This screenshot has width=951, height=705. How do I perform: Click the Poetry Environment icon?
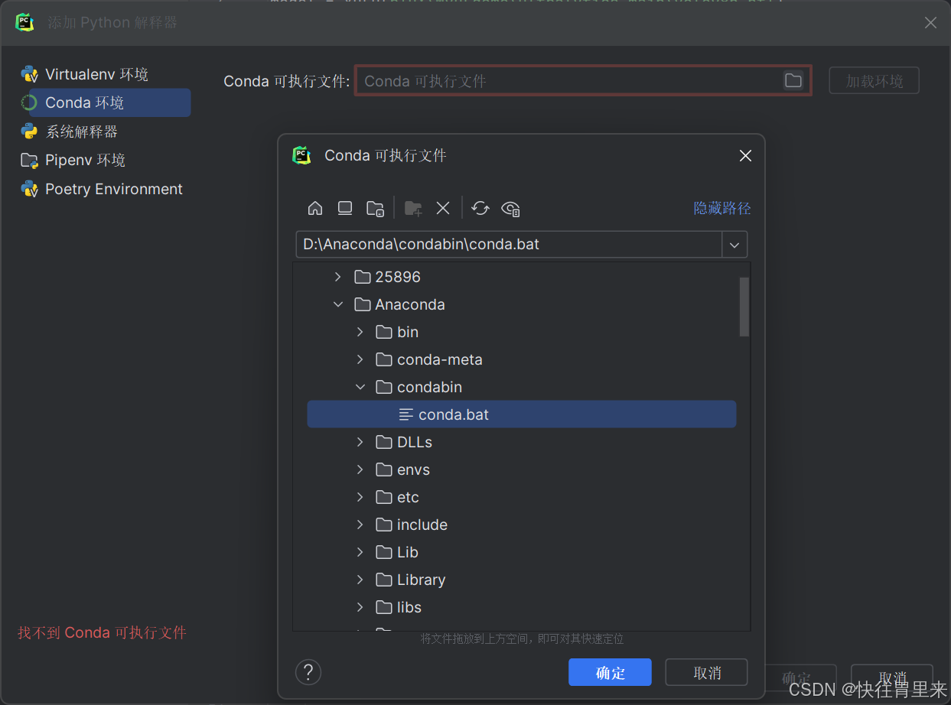click(30, 189)
